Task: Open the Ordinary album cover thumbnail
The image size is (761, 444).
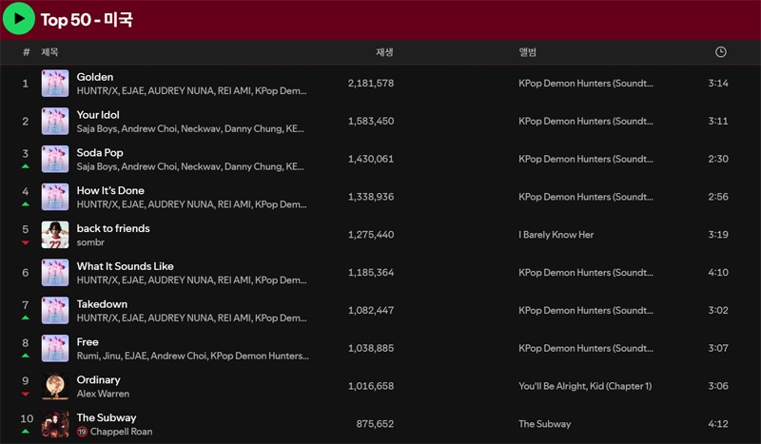Action: point(55,386)
